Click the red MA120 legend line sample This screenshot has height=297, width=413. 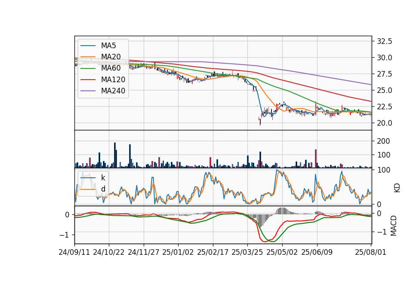tap(88, 80)
